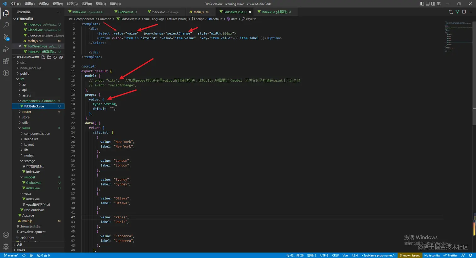476x258 pixels.
Task: Open notifications bell in status bar
Action: (x=471, y=255)
